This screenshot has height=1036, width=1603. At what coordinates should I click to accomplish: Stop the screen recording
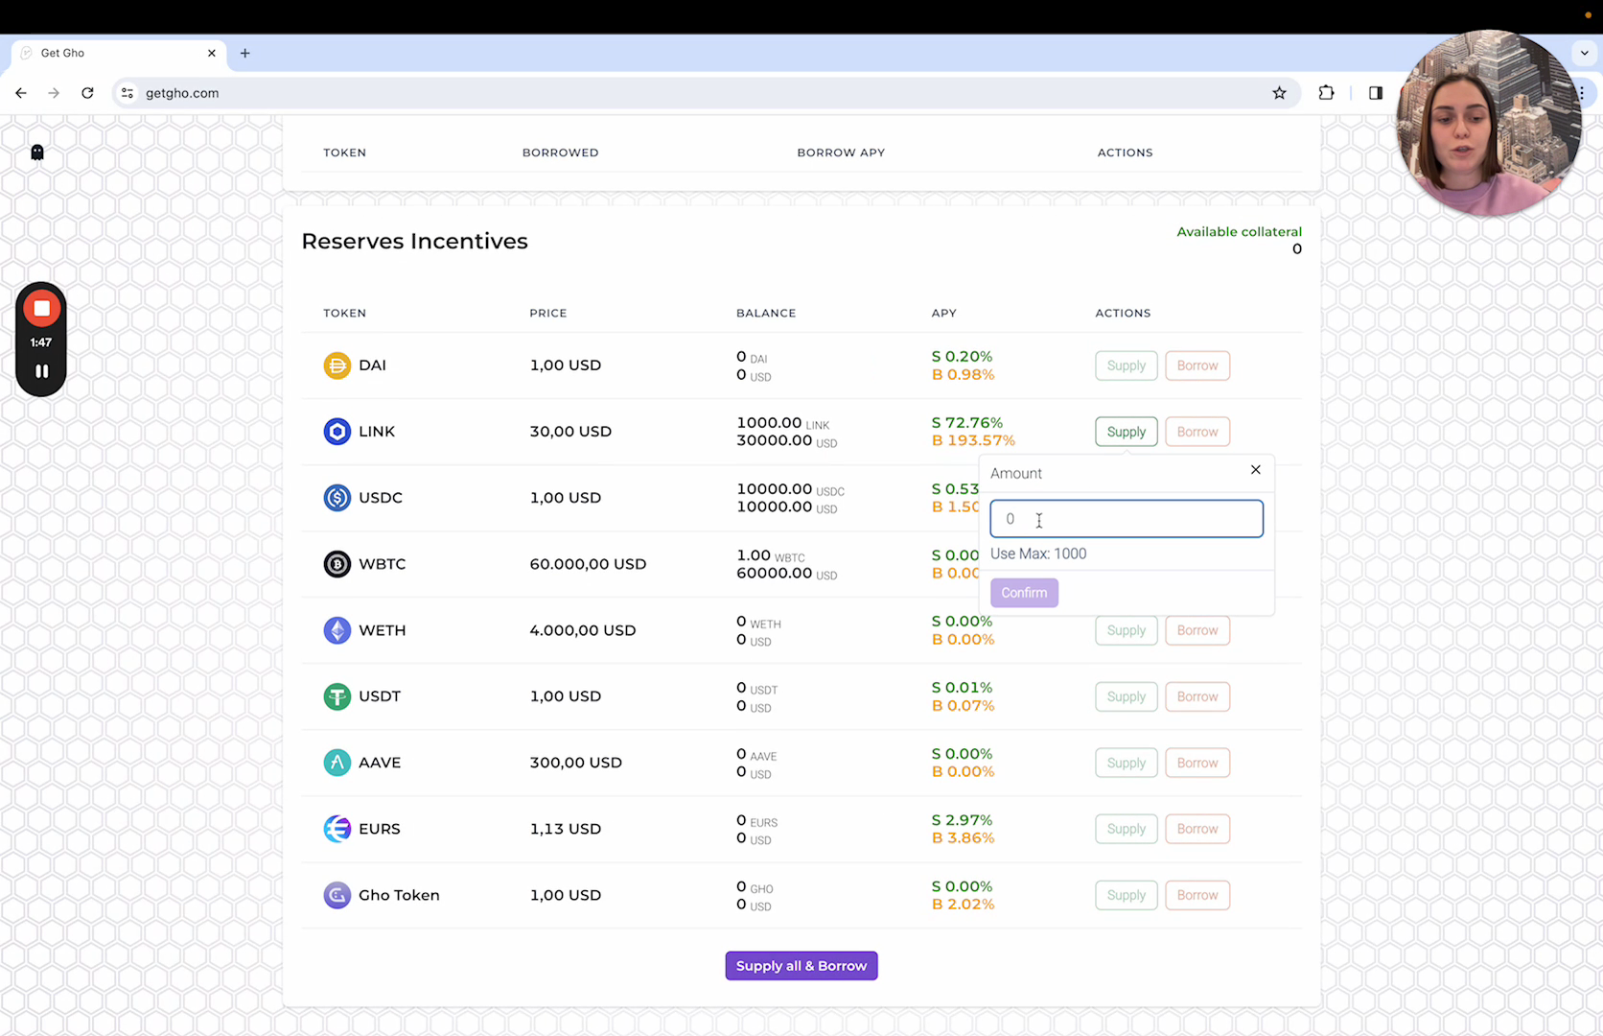(41, 309)
